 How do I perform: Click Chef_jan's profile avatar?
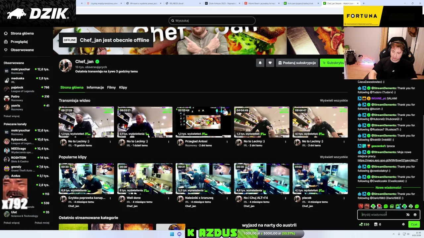[x=65, y=66]
